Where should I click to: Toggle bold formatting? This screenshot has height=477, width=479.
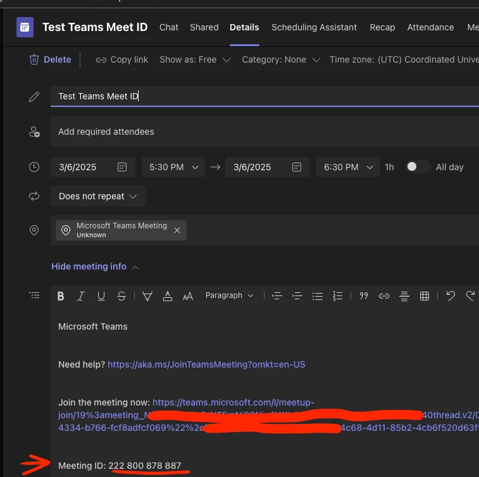61,296
